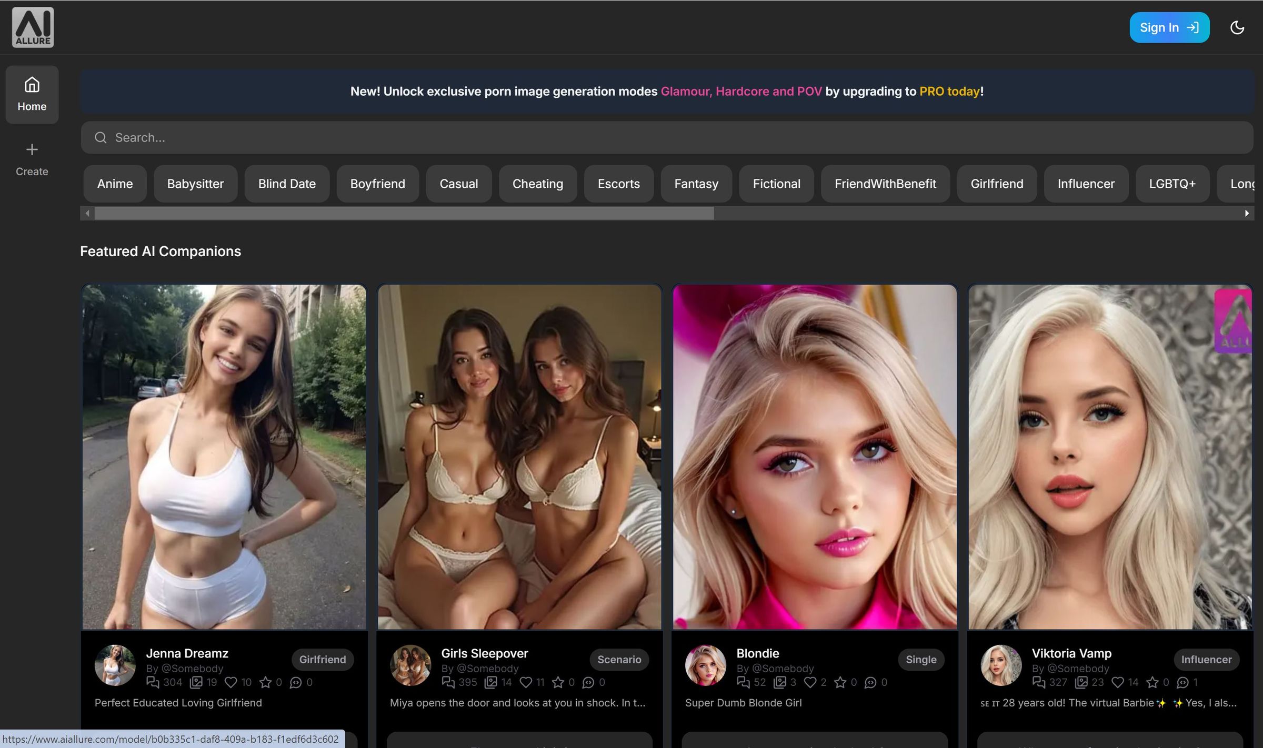Click the comment icon on Girls Sleepover card
The image size is (1263, 748).
pyautogui.click(x=589, y=682)
